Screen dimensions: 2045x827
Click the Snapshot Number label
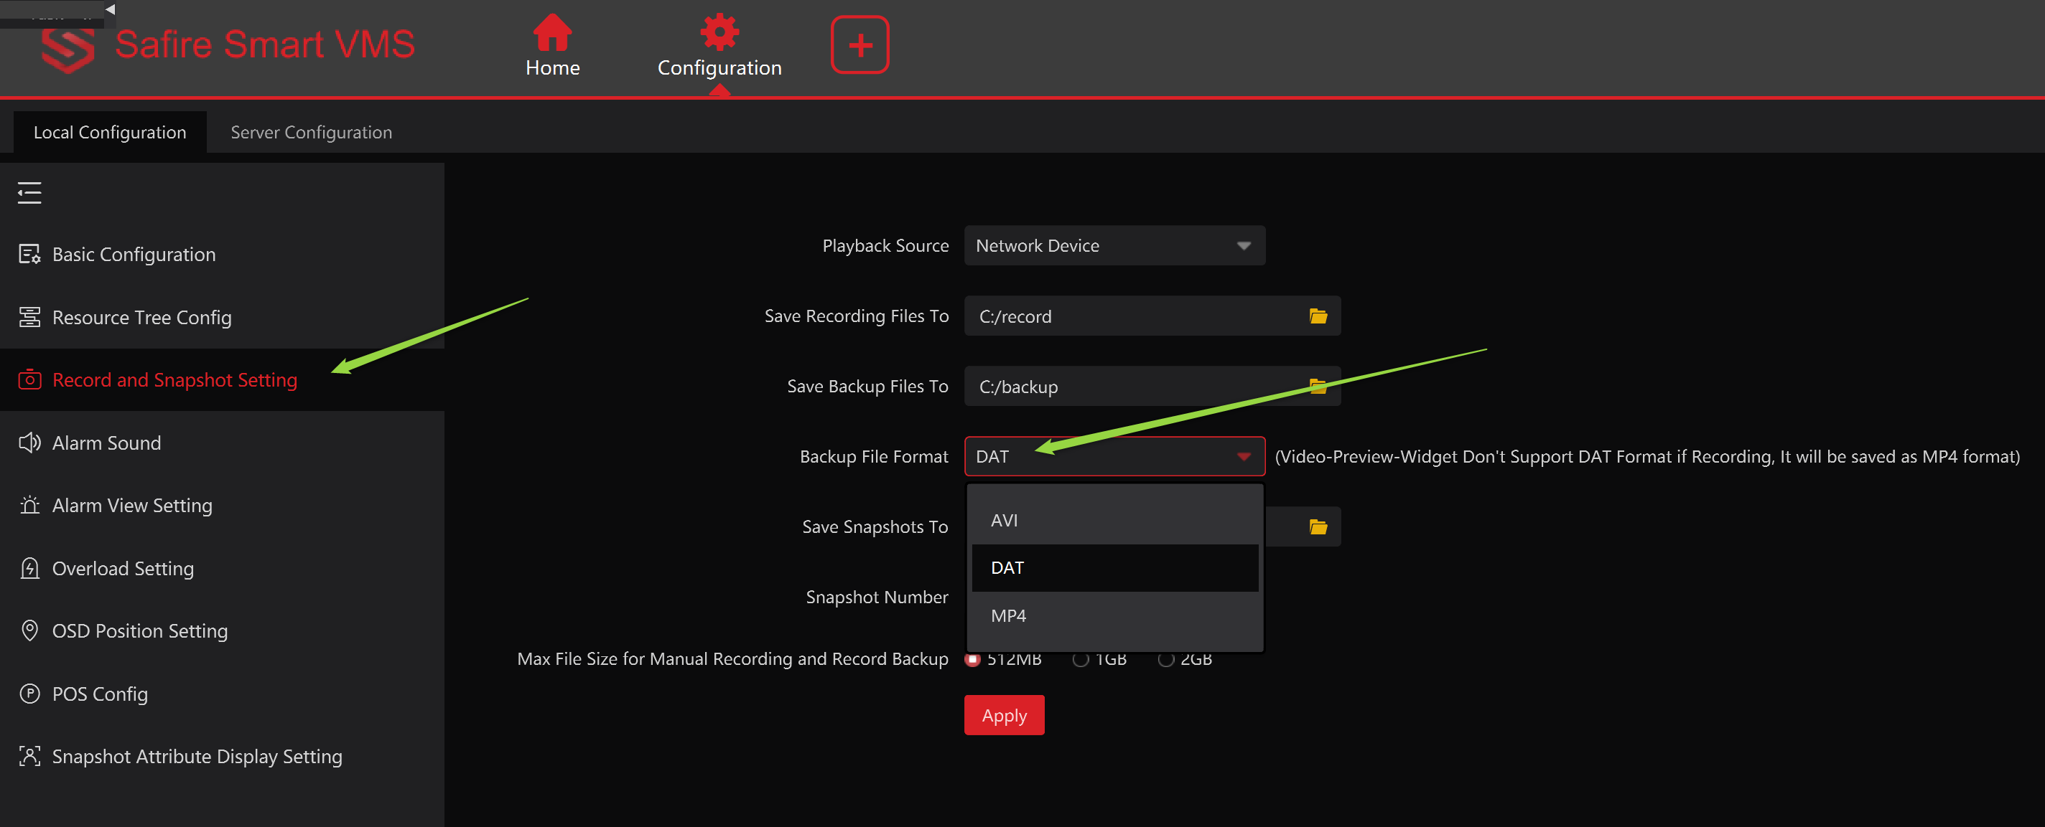(x=877, y=597)
